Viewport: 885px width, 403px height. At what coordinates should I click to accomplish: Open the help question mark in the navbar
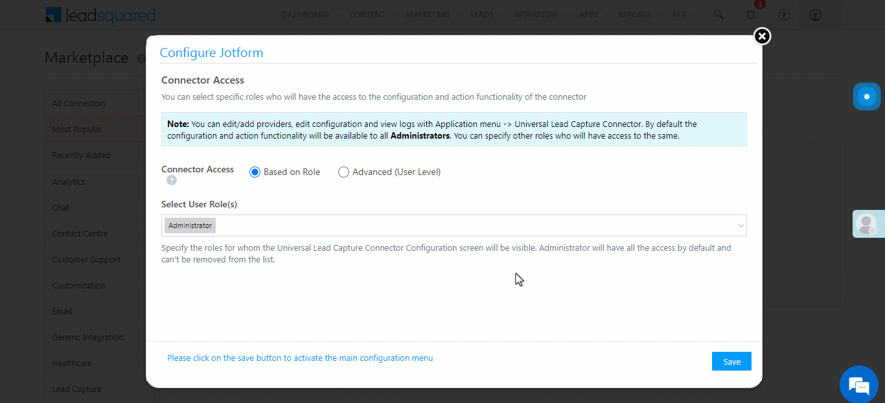pos(783,14)
